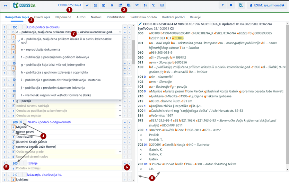Switch to the Glavni opis tab
The image size is (289, 183).
[x=42, y=17]
